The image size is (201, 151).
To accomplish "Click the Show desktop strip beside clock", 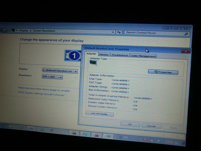I will tap(184, 143).
